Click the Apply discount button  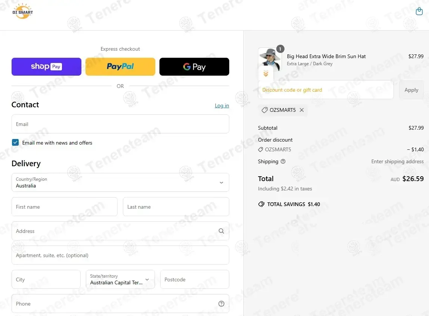pos(411,90)
